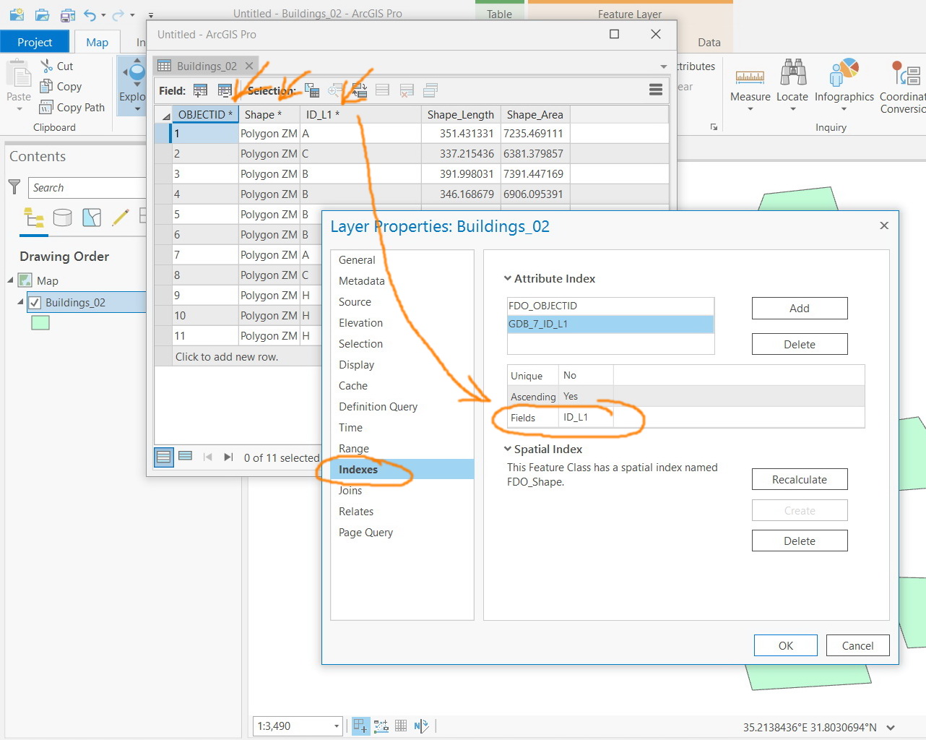The image size is (926, 740).
Task: Click the Clear Selection icon in table
Action: [383, 90]
